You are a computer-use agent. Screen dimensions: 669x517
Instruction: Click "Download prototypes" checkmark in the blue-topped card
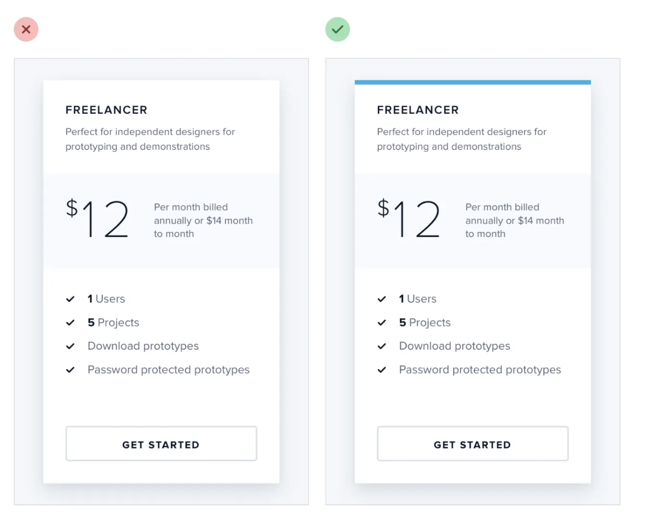382,347
